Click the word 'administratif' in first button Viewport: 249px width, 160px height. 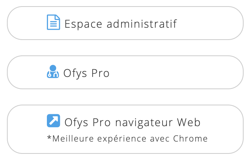point(142,24)
